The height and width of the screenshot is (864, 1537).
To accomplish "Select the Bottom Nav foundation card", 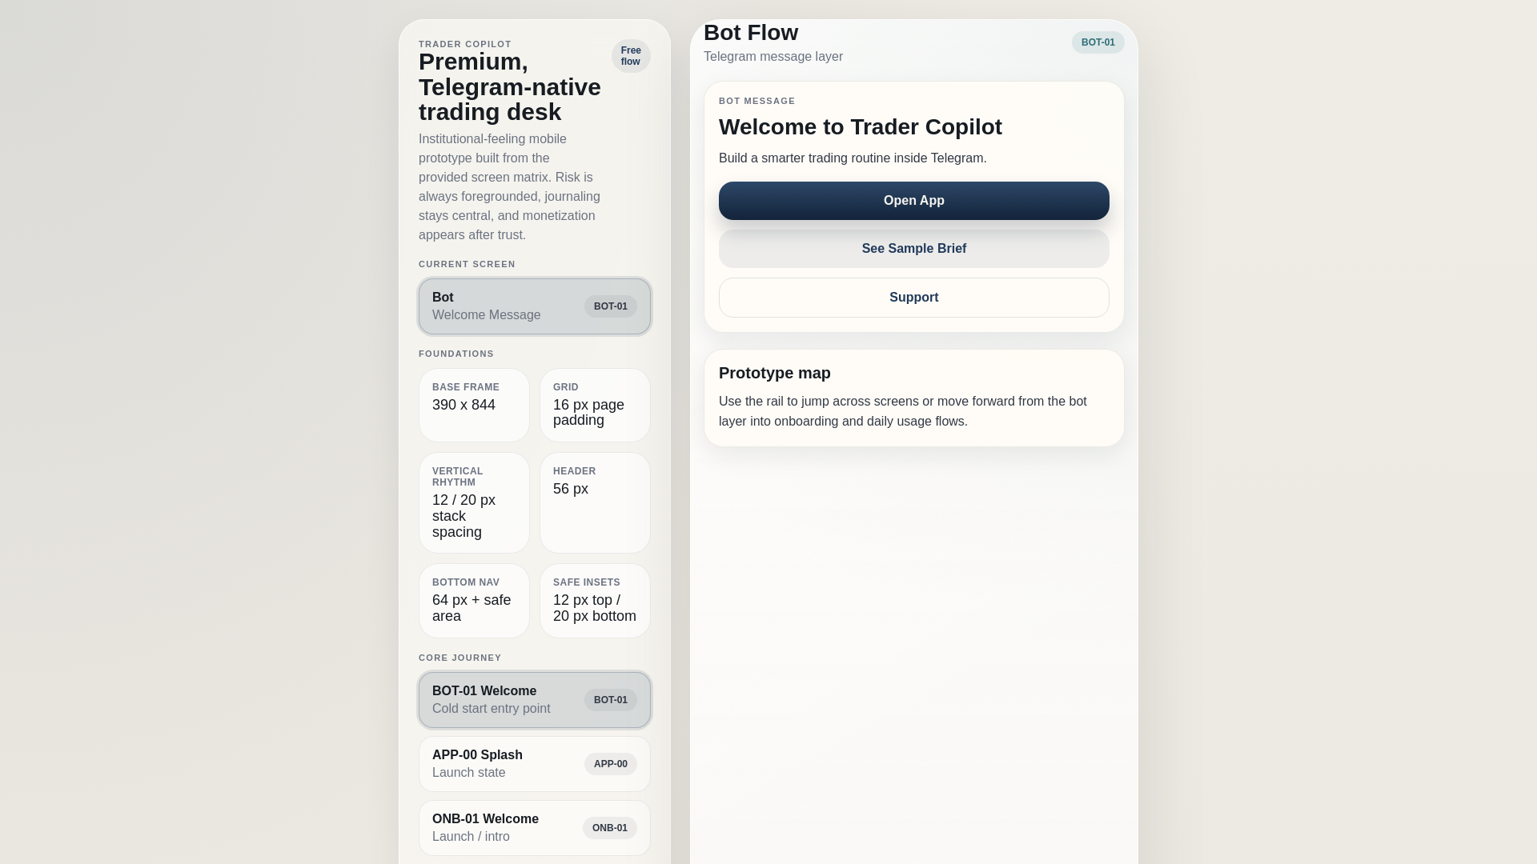I will (x=474, y=600).
